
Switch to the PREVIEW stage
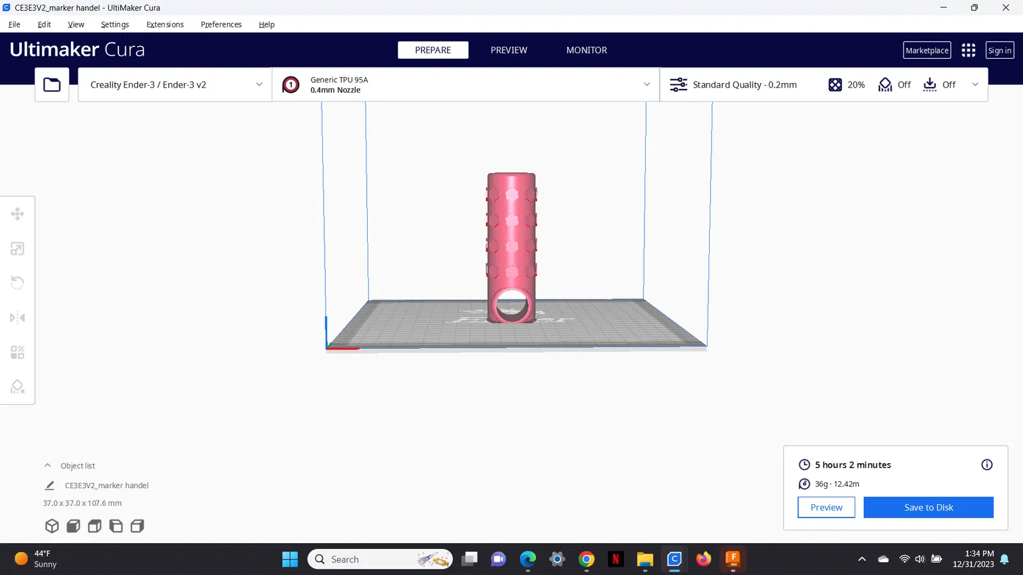pyautogui.click(x=509, y=50)
